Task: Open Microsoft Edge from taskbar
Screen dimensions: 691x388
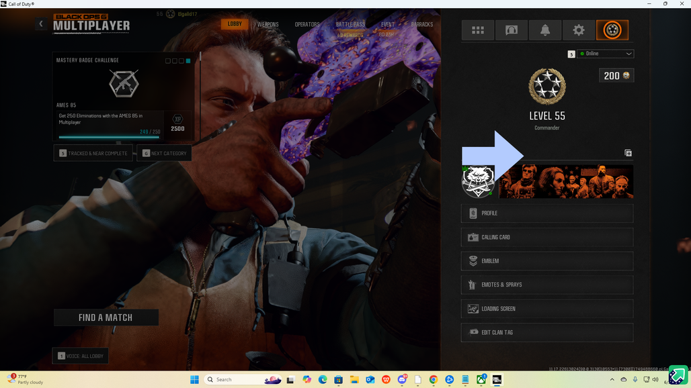Action: tap(323, 380)
